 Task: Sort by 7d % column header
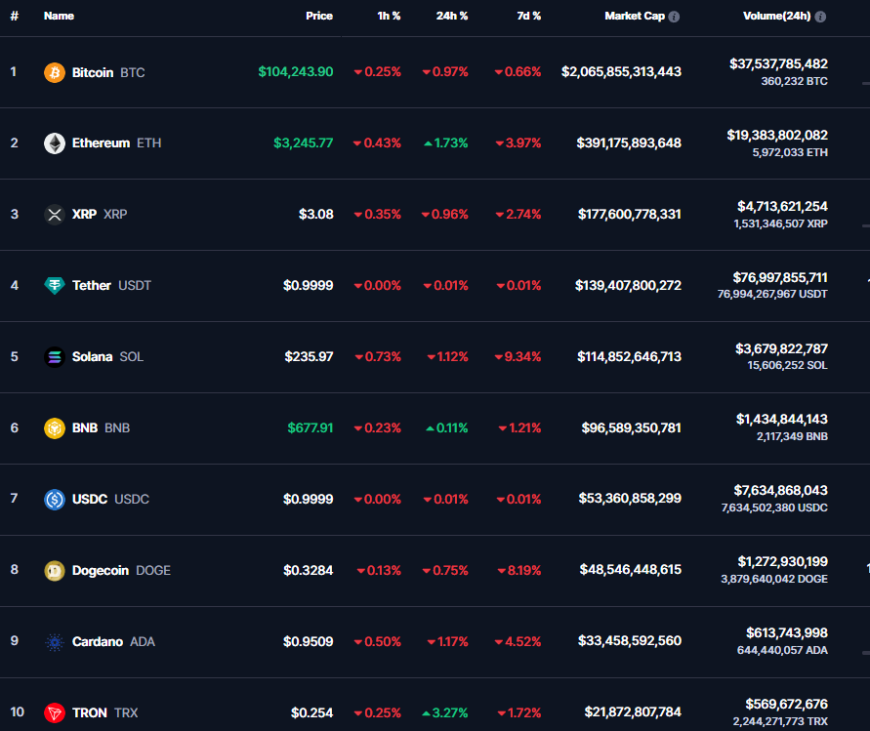(524, 17)
